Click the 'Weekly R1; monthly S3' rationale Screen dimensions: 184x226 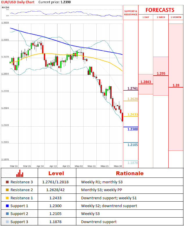(102, 182)
